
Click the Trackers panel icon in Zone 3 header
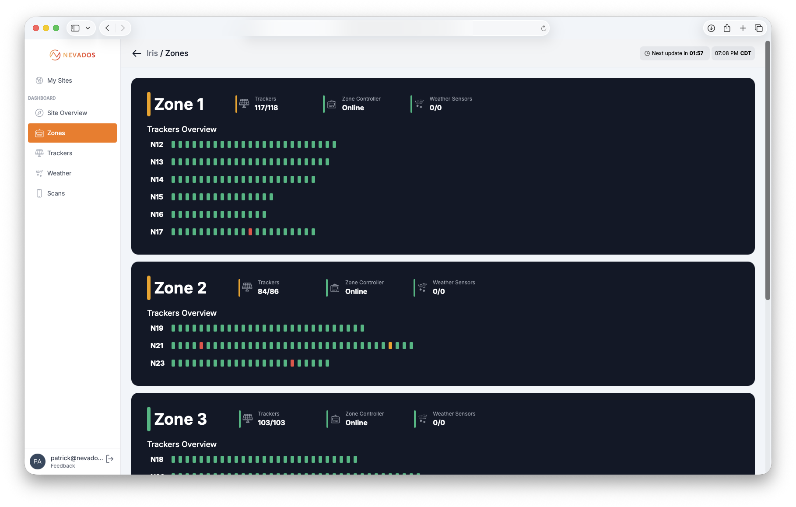(x=247, y=419)
